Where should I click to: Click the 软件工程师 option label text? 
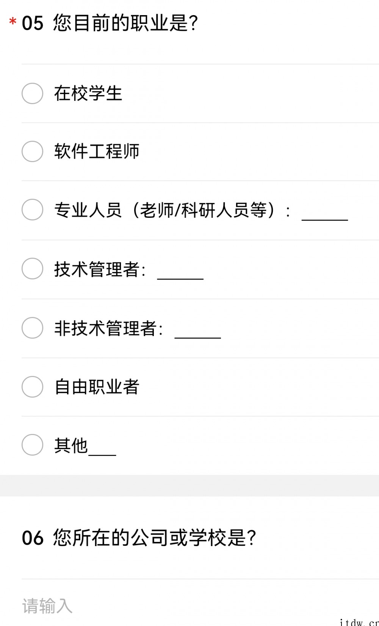[x=97, y=151]
